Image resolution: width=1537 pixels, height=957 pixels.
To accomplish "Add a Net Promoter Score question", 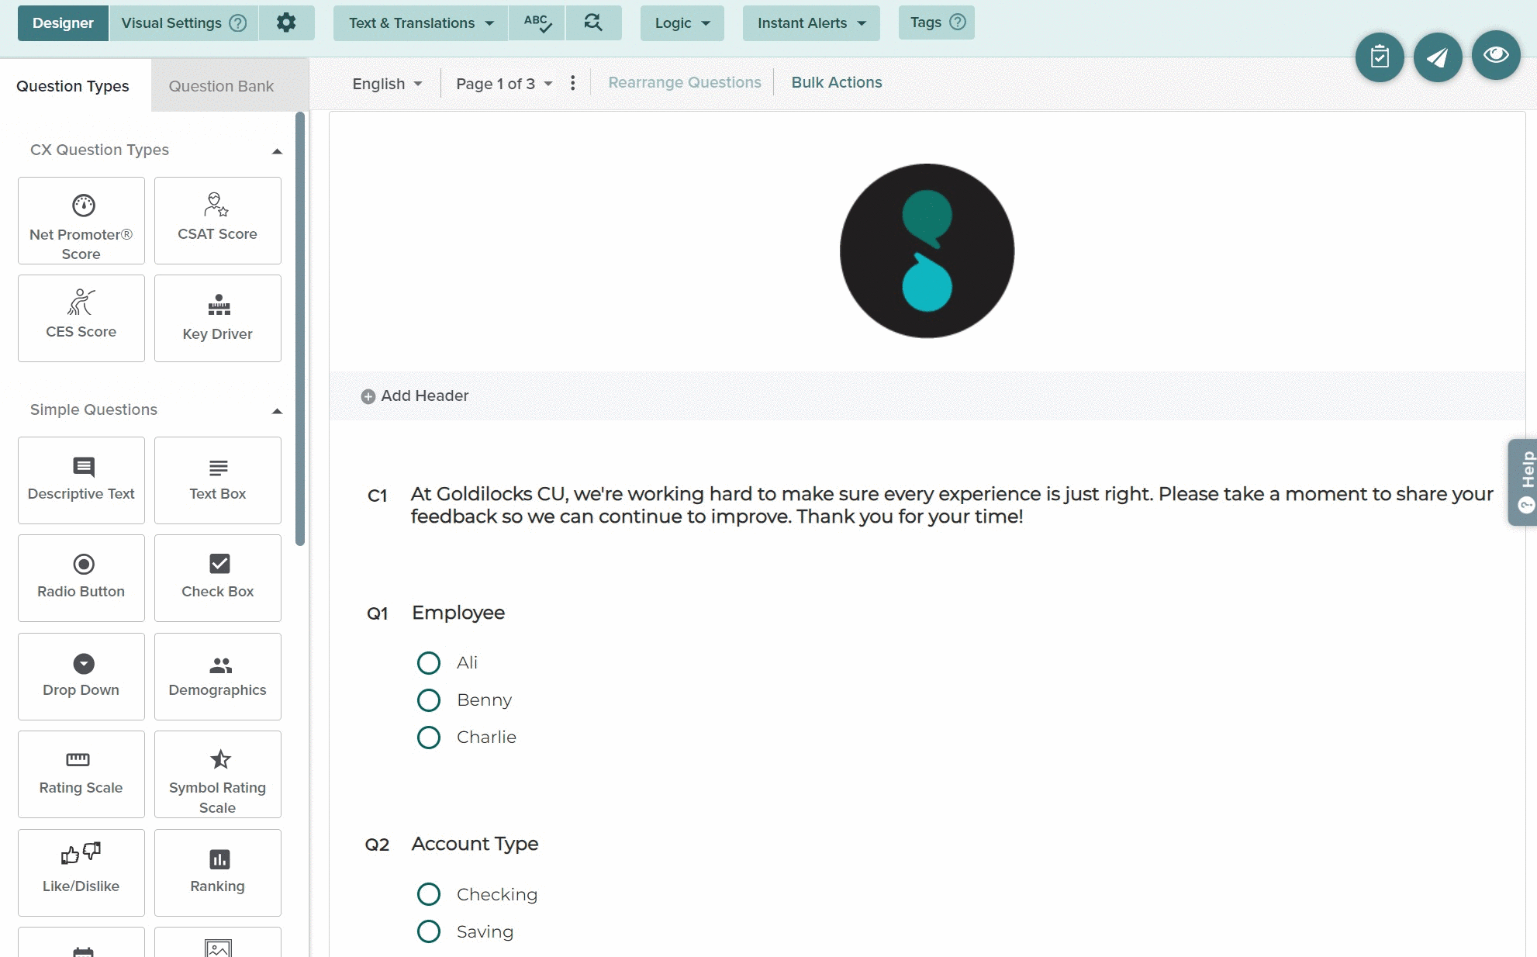I will [x=81, y=221].
